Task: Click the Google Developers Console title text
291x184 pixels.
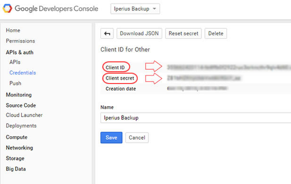Action: point(57,8)
